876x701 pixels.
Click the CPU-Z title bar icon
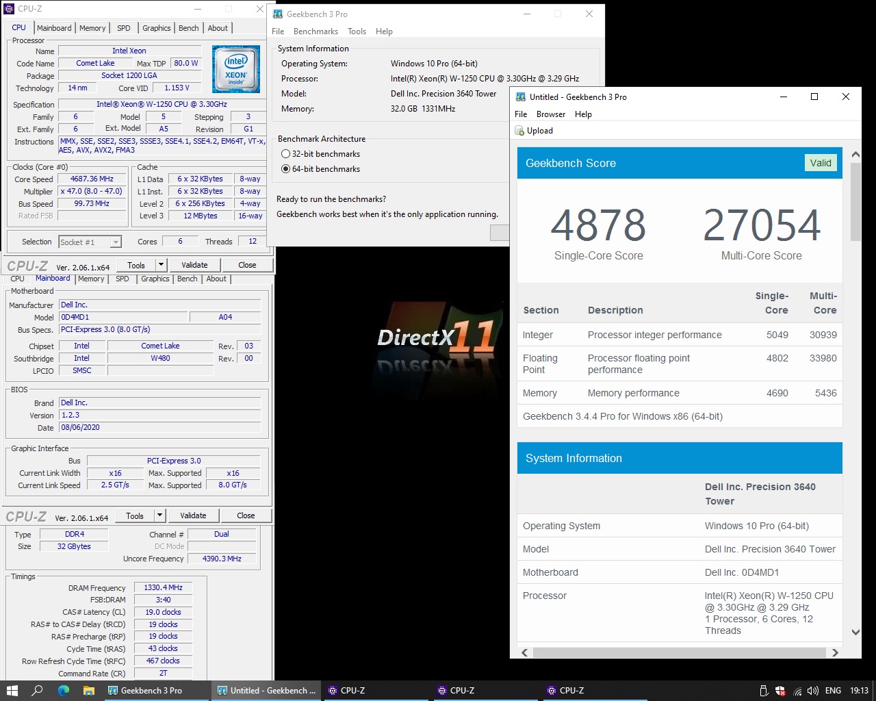coord(9,9)
